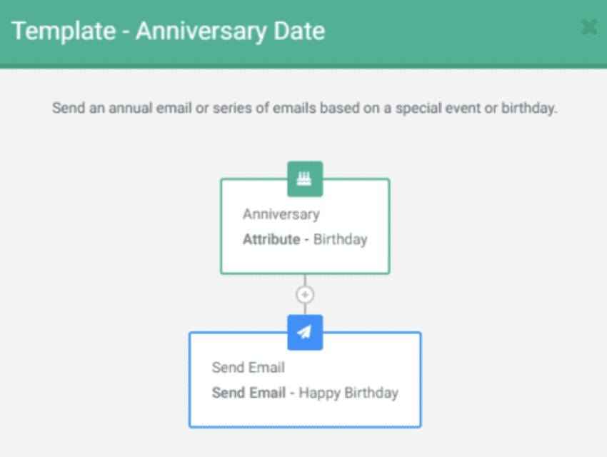Select the Birthday attribute value
607x457 pixels.
tap(340, 239)
